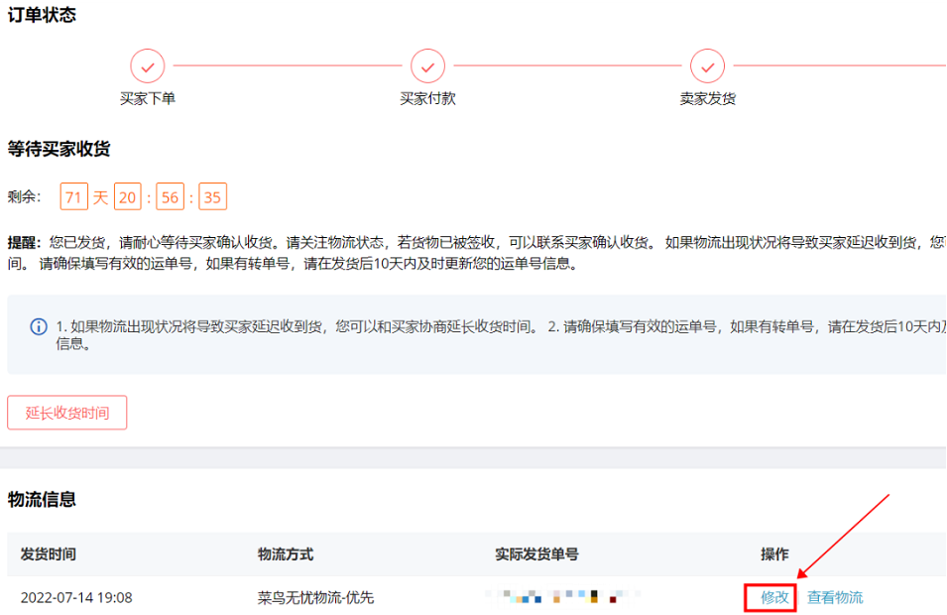Click the 买家付款 checkmark step icon
947x615 pixels.
pos(427,66)
